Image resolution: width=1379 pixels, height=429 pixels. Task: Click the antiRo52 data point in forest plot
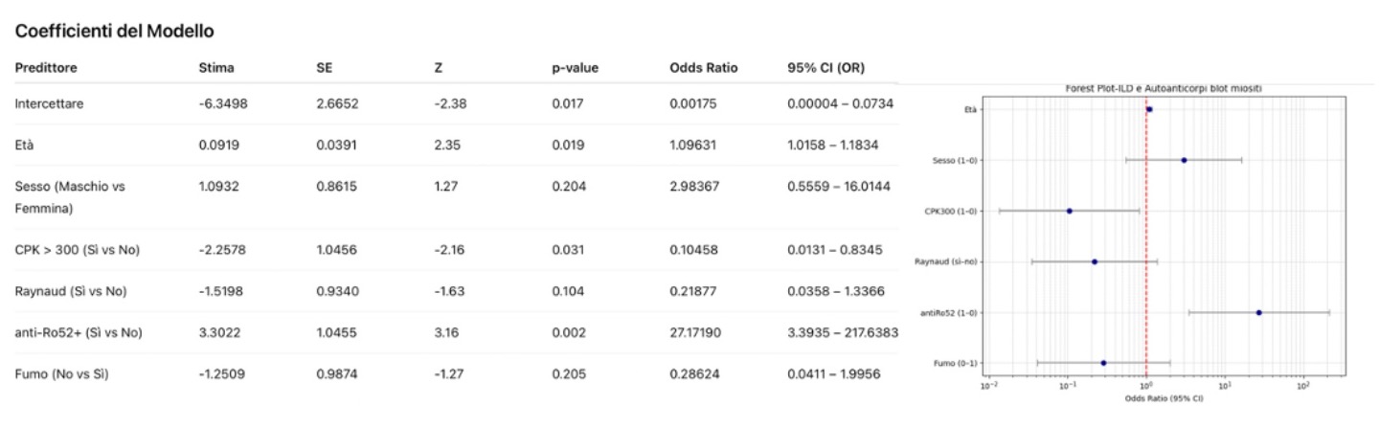pyautogui.click(x=1258, y=312)
